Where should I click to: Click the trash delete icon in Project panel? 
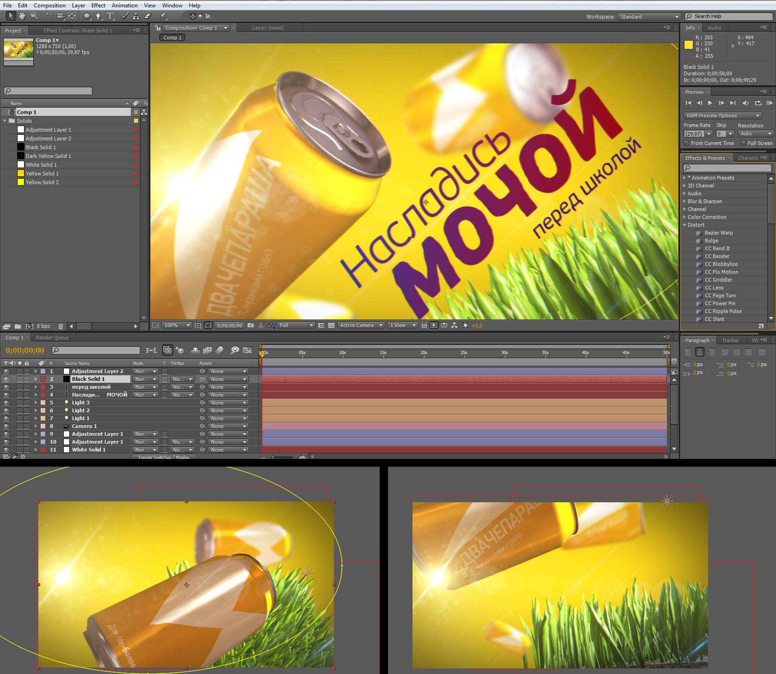pos(61,326)
